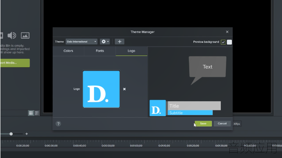Screen dimensions: 282x158
Task: Open the theme gear settings menu
Action: point(105,42)
